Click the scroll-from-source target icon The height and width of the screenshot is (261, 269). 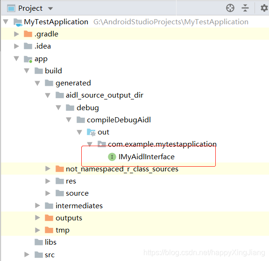(230, 8)
